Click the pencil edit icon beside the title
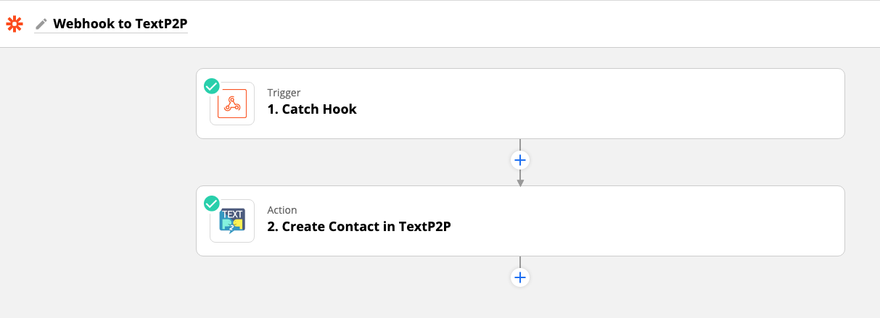 pyautogui.click(x=41, y=24)
